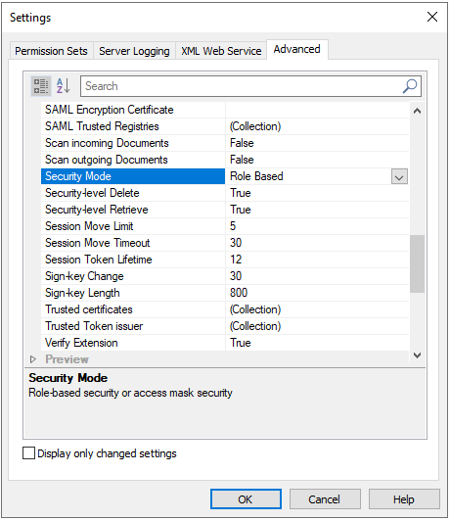
Task: Open the Security Mode dropdown arrow
Action: pyautogui.click(x=399, y=176)
